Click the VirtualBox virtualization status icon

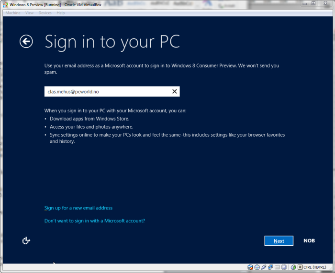(x=284, y=267)
